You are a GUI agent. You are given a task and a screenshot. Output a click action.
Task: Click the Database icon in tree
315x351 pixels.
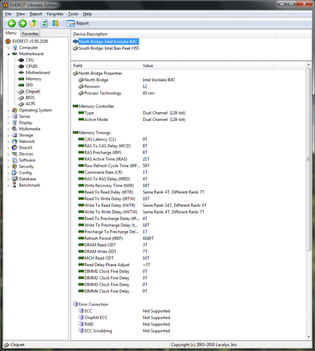15,179
